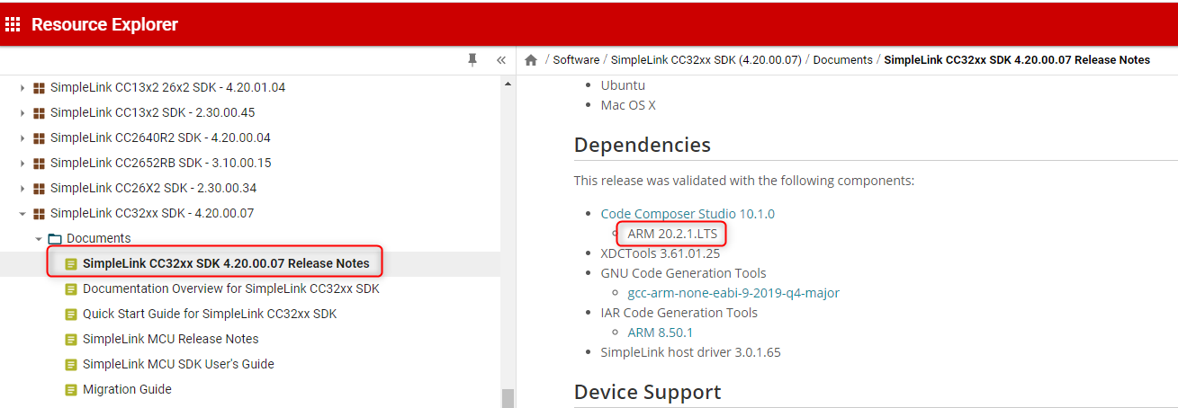This screenshot has height=408, width=1178.
Task: Click document icon of MCU SDK User's Guide
Action: (71, 365)
